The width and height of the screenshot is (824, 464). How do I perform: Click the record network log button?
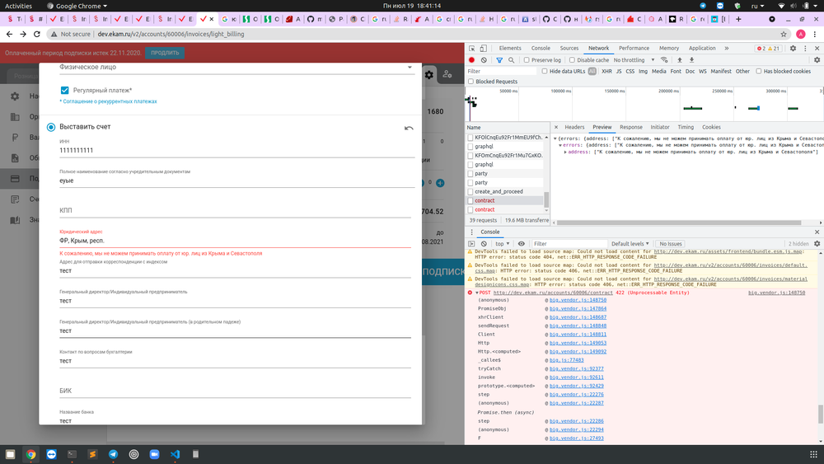pos(472,60)
